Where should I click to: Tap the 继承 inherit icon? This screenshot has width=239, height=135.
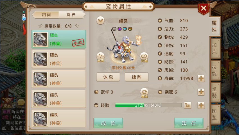point(144,93)
